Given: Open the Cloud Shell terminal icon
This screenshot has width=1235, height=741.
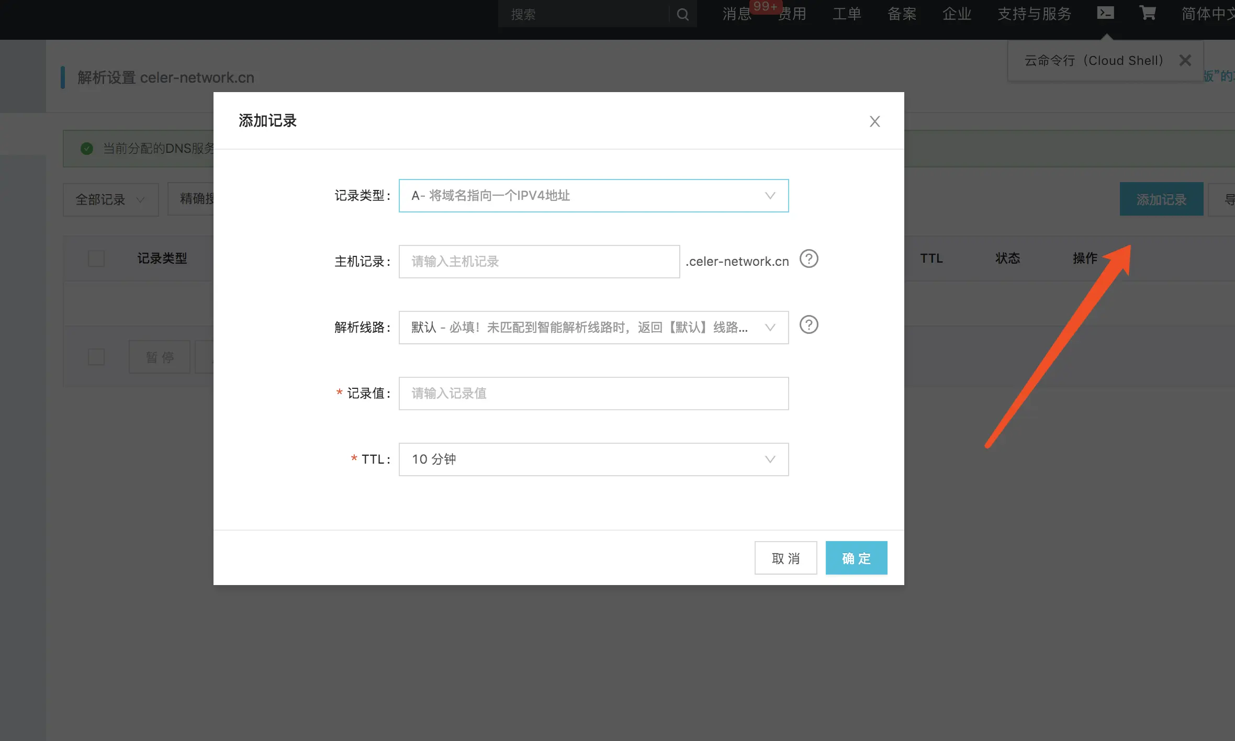Looking at the screenshot, I should tap(1105, 13).
